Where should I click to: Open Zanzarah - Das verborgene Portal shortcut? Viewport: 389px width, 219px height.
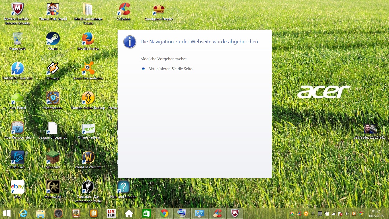[88, 191]
